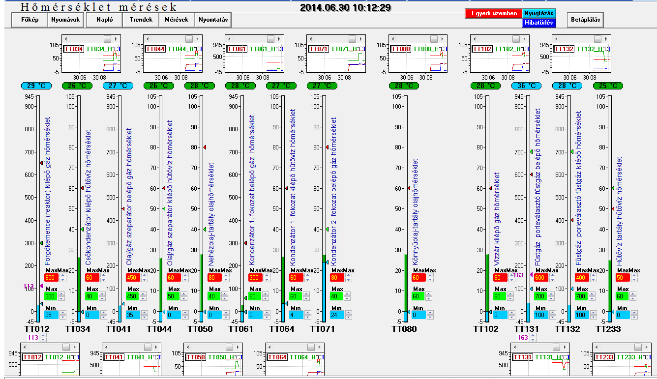The image size is (657, 379).
Task: Click the TT233 tag label
Action: point(608,329)
